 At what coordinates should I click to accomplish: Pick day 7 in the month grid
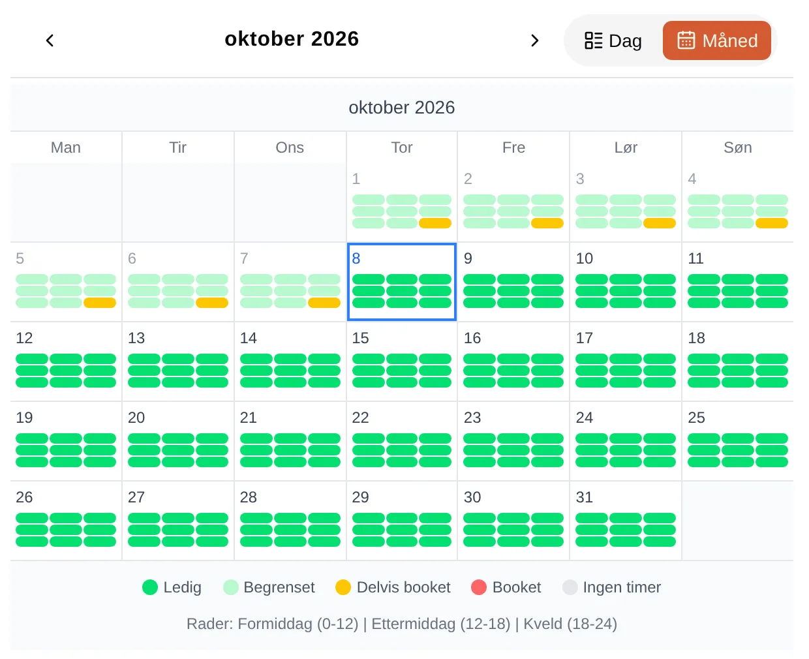pyautogui.click(x=290, y=282)
